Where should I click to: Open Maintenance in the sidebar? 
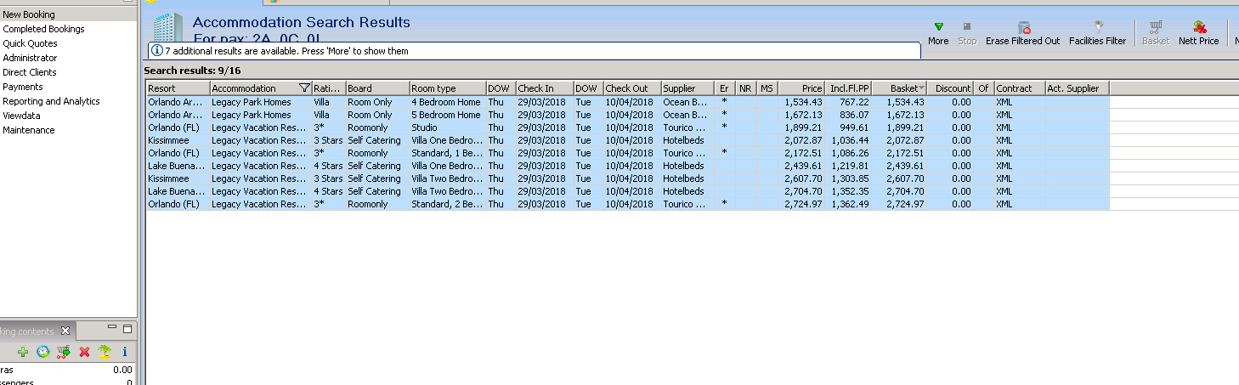pos(28,130)
